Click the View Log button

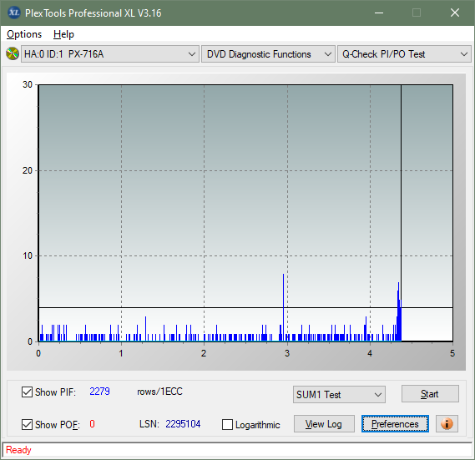coord(324,423)
